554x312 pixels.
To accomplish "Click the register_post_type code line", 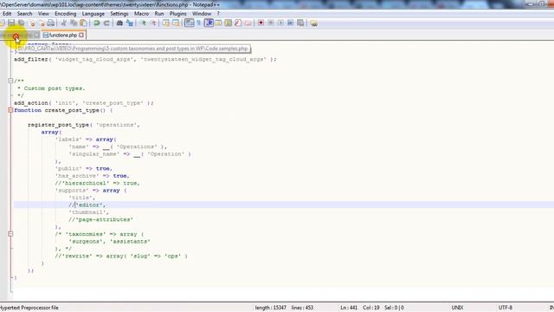I will [x=84, y=125].
